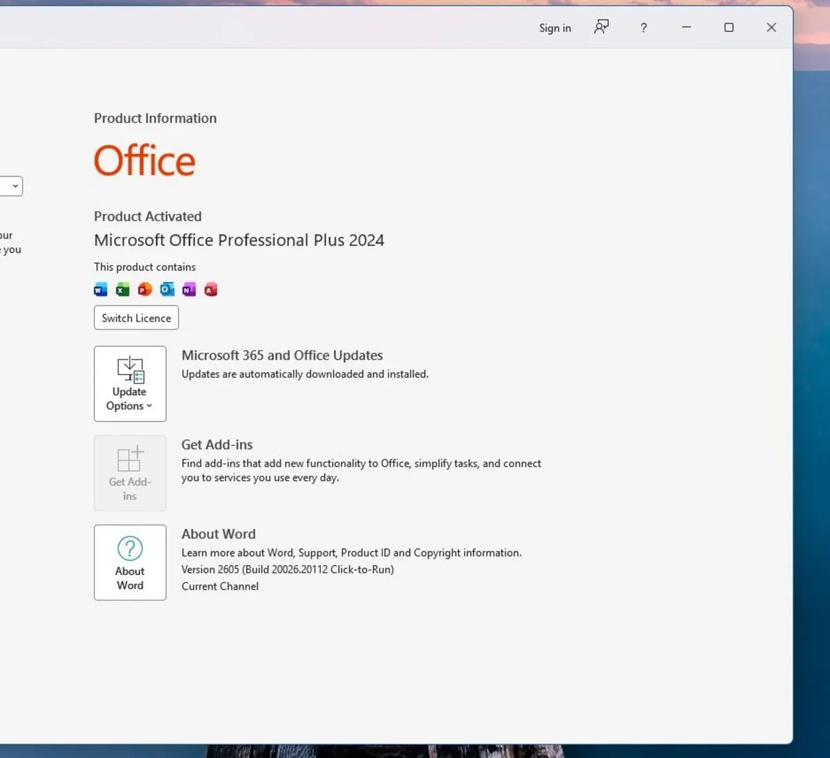Expand the partially visible dropdown at left edge

(12, 186)
